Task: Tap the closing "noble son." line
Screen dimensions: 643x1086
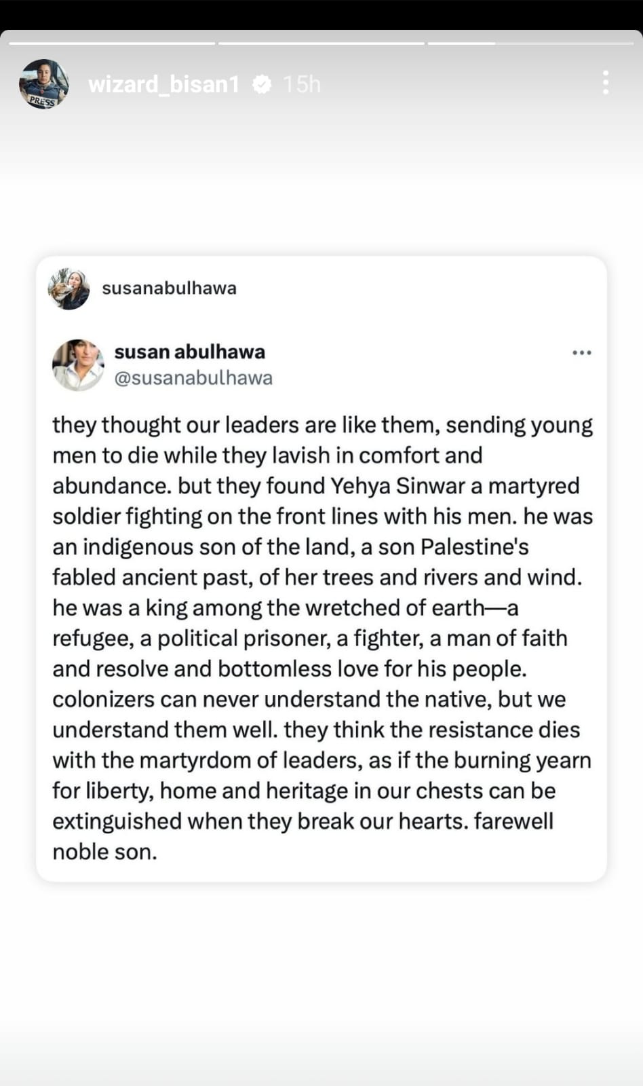Action: click(x=104, y=852)
